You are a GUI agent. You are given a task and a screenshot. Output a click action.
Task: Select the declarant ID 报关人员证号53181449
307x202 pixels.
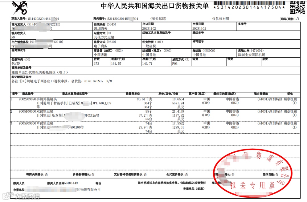coord(63,183)
